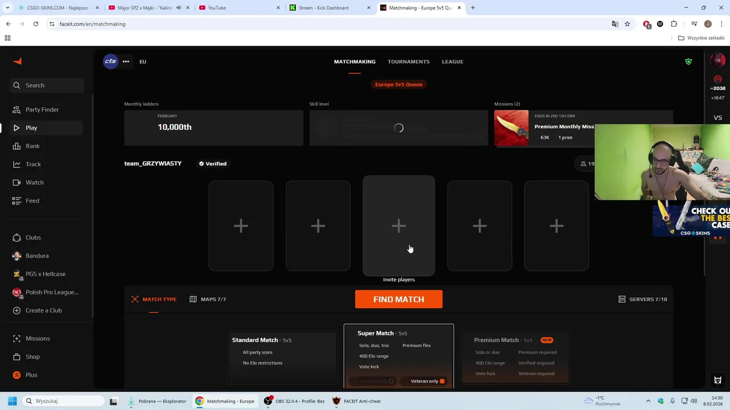Click the Search field in the sidebar
730x410 pixels.
47,85
